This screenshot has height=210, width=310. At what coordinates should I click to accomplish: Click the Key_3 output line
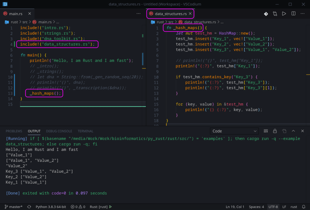39,171
